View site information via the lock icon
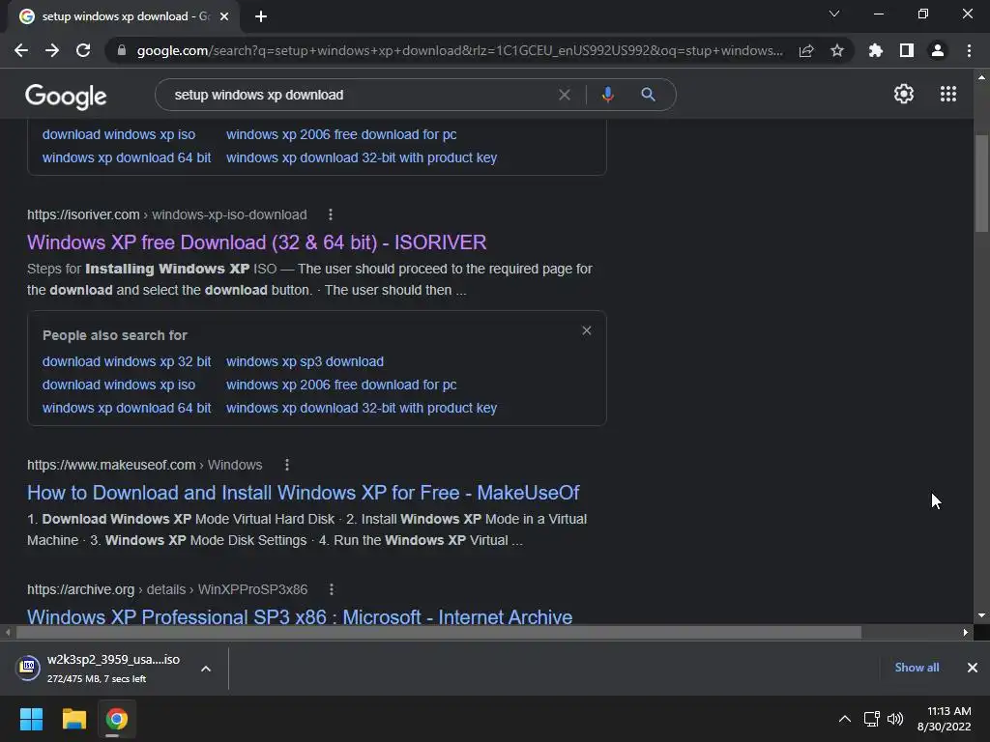The width and height of the screenshot is (990, 742). click(x=121, y=50)
